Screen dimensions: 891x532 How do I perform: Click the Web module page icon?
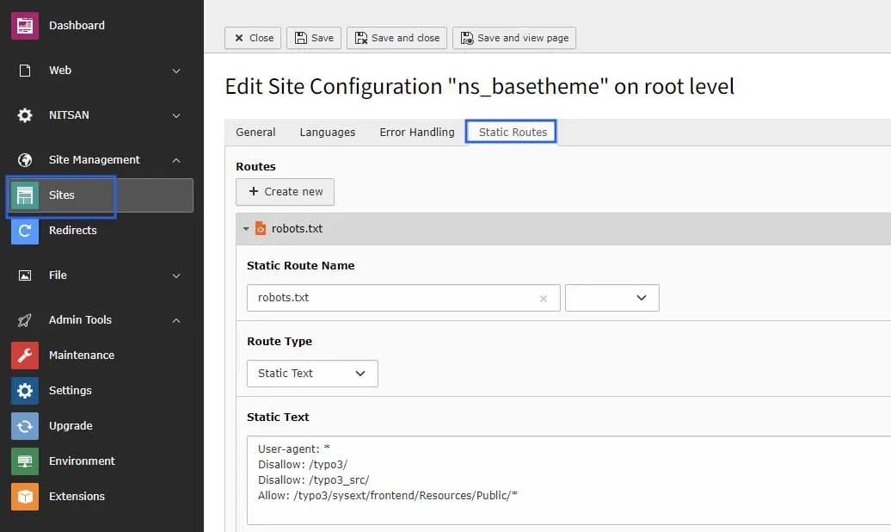[x=25, y=71]
